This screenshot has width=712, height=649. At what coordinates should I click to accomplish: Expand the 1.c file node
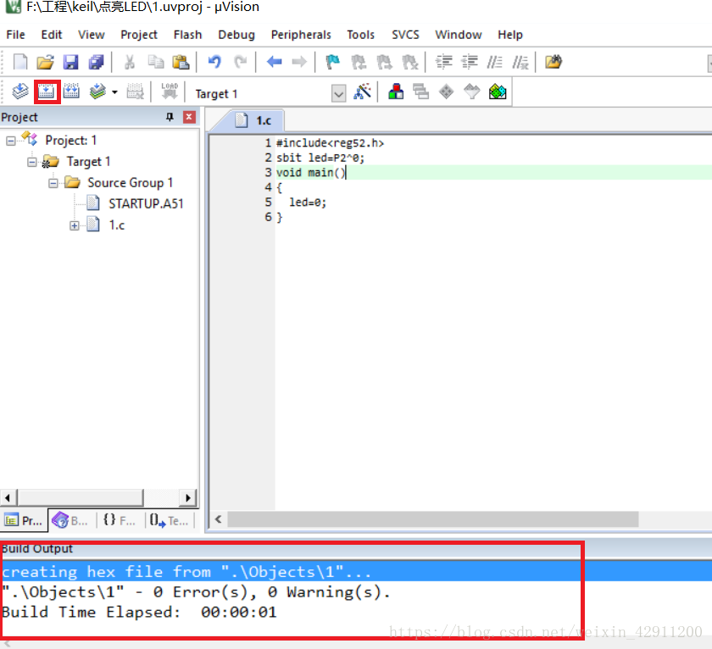pyautogui.click(x=75, y=225)
